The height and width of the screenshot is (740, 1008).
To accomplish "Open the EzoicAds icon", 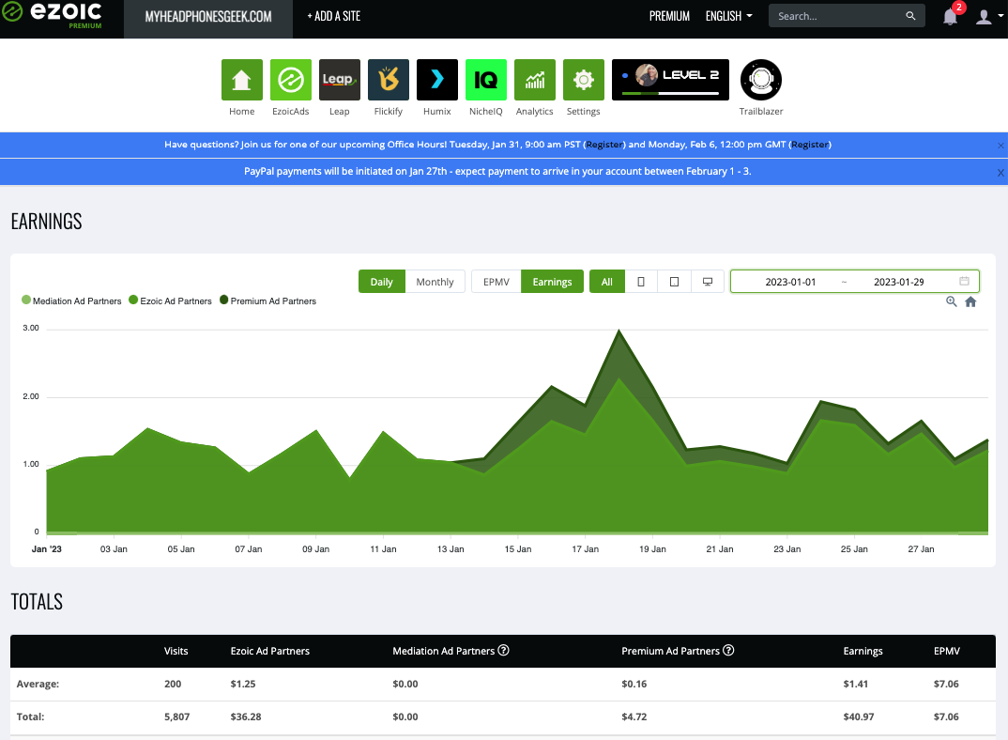I will point(291,80).
